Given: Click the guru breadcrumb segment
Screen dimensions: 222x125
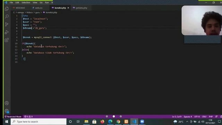Looking at the screenshot, I should point(37,12).
